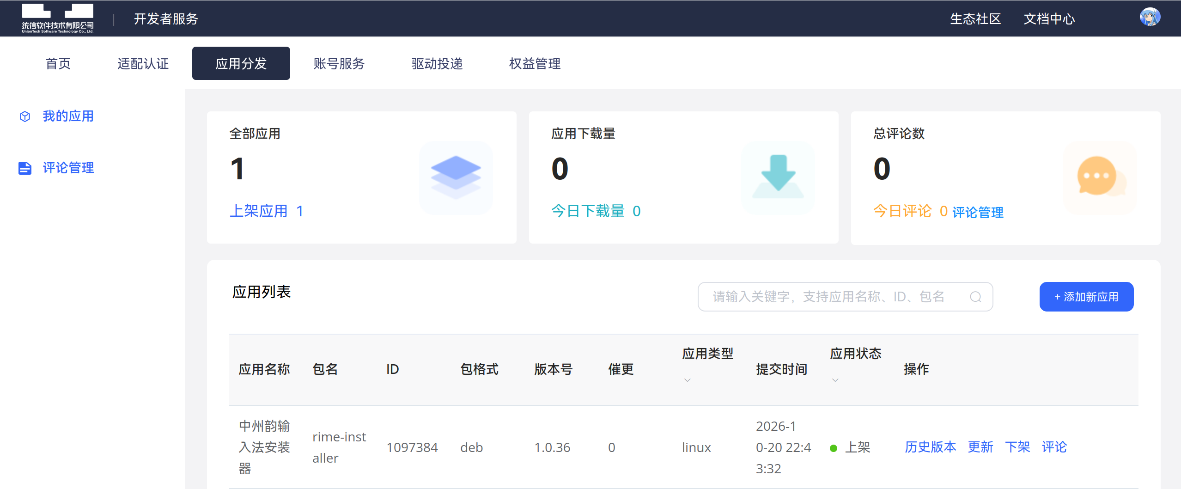
Task: Click the linux app type cell
Action: (x=697, y=447)
